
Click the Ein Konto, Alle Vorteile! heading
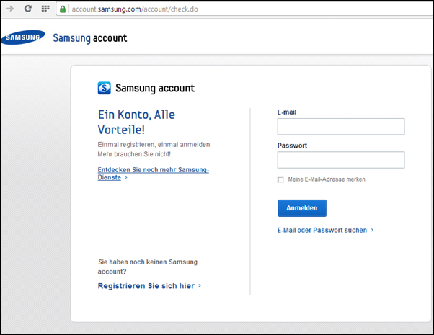(x=136, y=122)
